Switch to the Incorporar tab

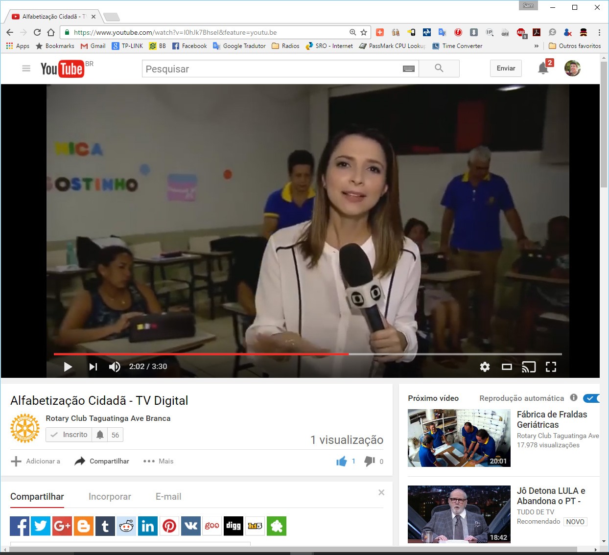pyautogui.click(x=110, y=497)
